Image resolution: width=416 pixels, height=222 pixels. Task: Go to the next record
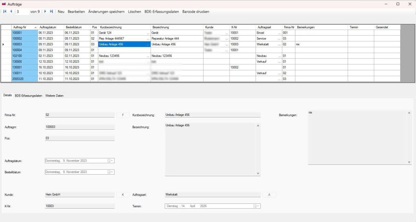pos(45,11)
